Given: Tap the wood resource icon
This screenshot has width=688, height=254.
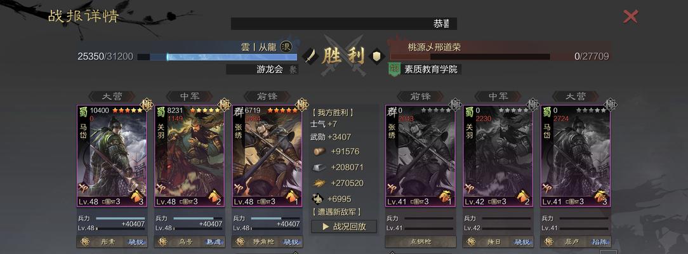Looking at the screenshot, I should coord(319,151).
